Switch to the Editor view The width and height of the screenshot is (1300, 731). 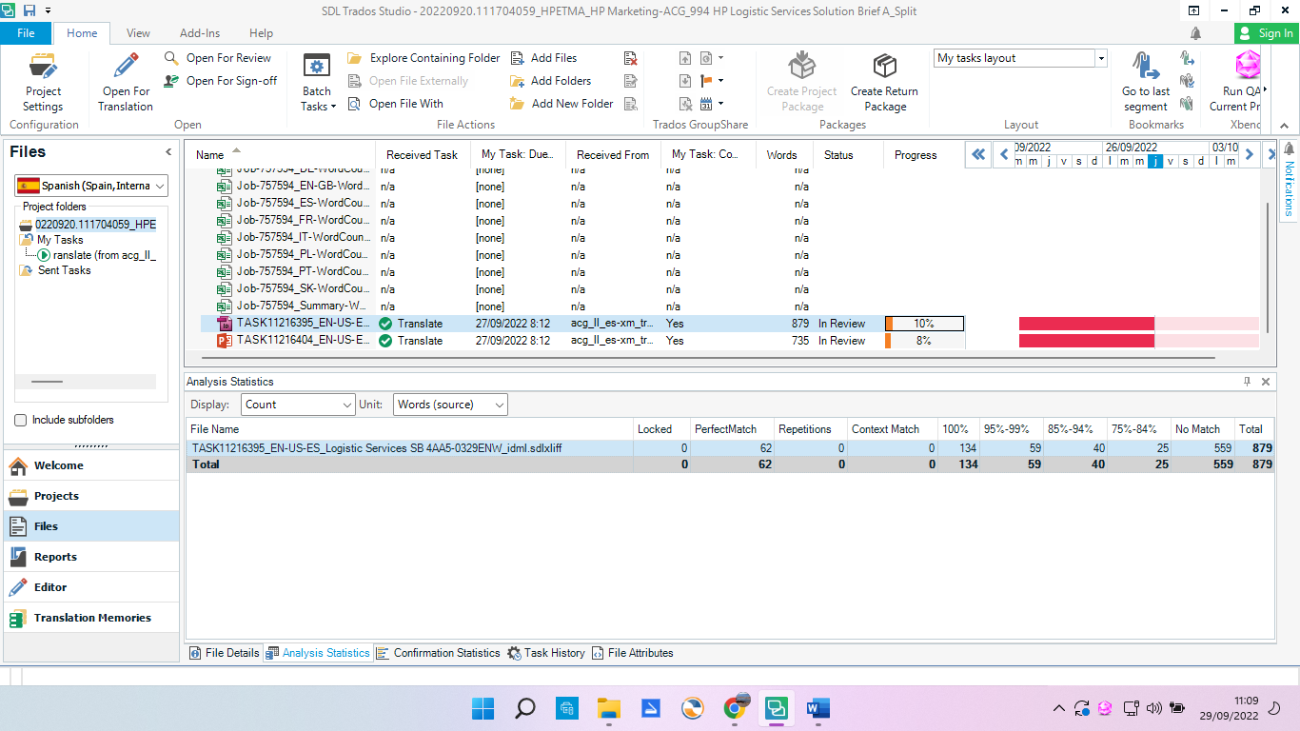(90, 587)
